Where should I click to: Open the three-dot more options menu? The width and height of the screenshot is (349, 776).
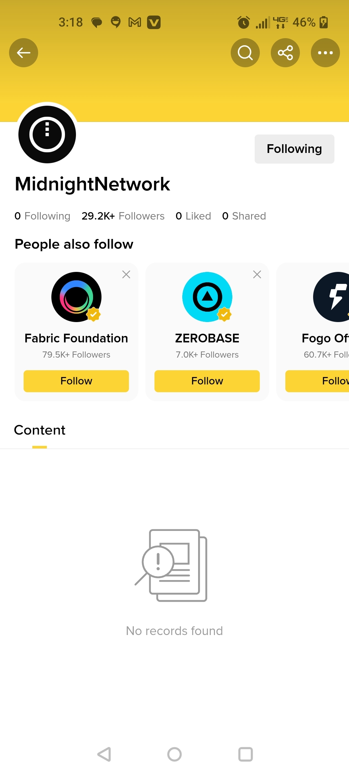tap(325, 53)
